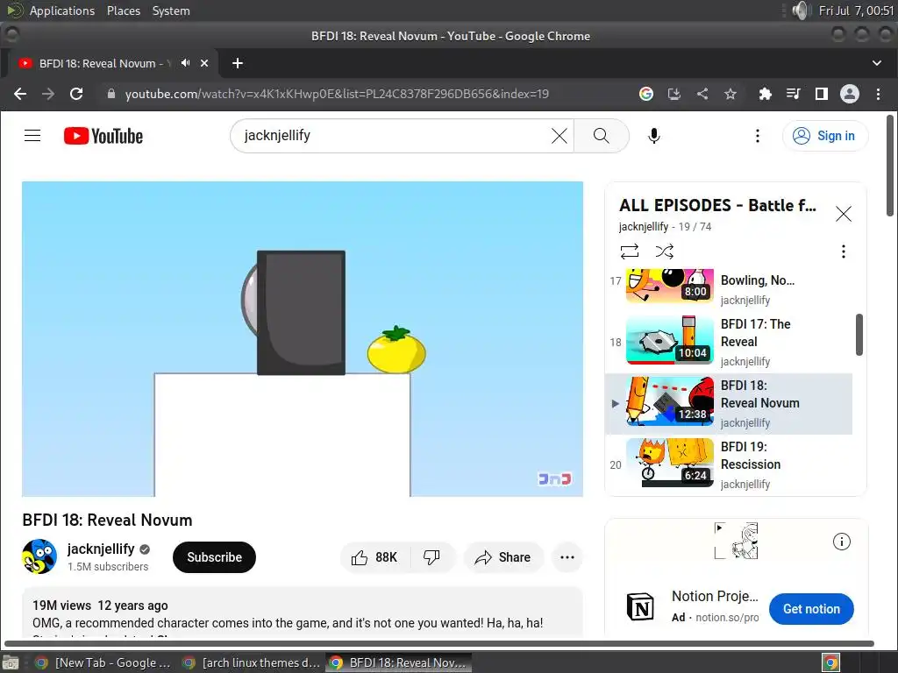Open Chrome extensions puzzle icon
The image size is (898, 673).
765,94
